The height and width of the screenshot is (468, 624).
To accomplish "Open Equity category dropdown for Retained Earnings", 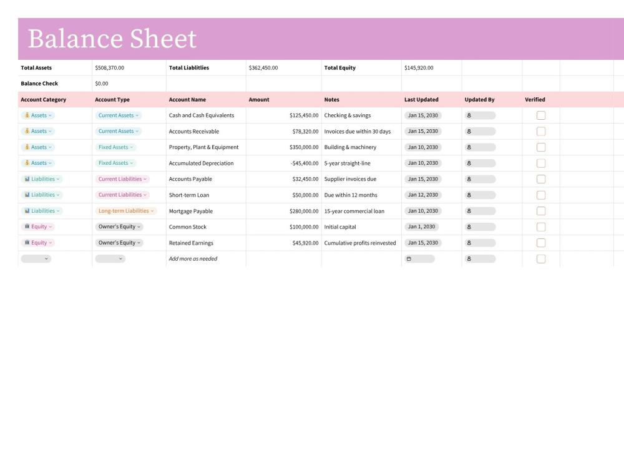I will coord(38,243).
